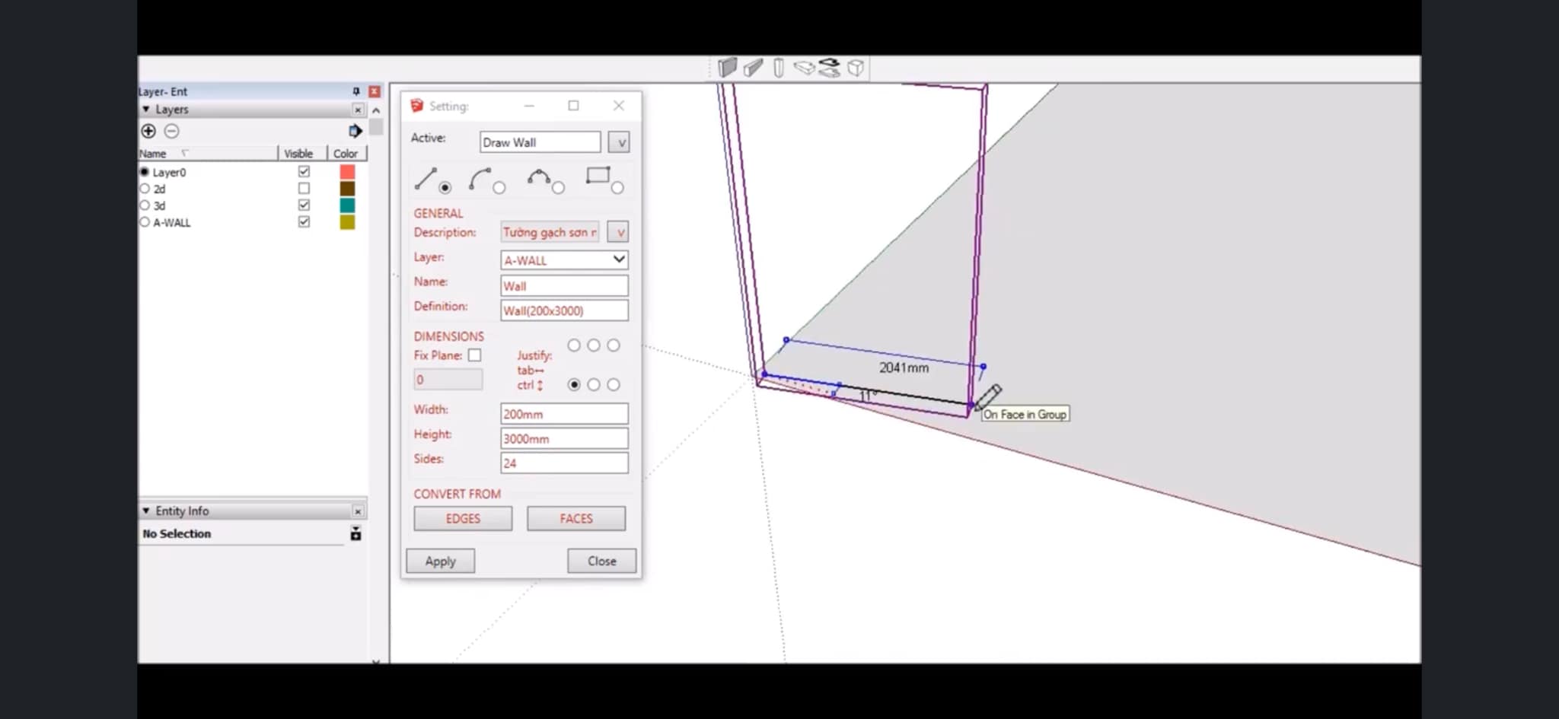
Task: Click the Sides 24 input field
Action: click(564, 463)
